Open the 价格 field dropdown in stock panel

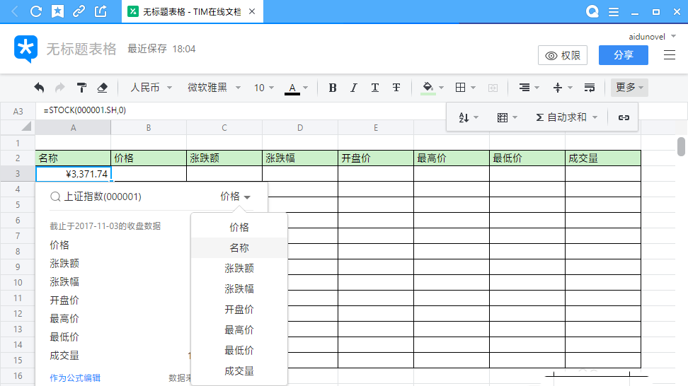[x=235, y=197]
